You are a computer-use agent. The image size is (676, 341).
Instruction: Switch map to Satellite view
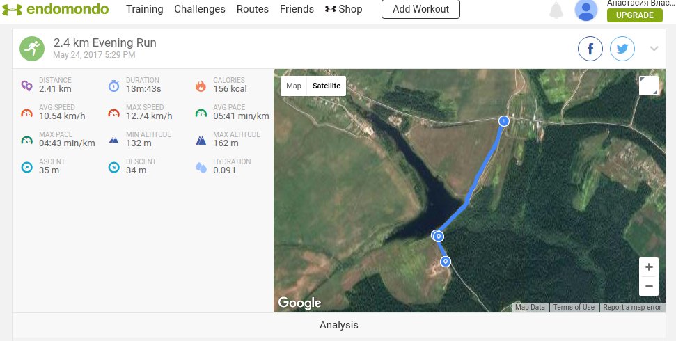point(327,86)
